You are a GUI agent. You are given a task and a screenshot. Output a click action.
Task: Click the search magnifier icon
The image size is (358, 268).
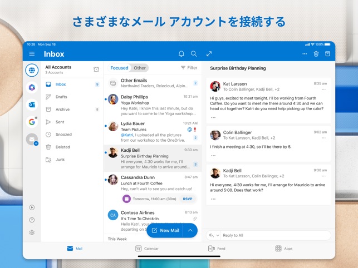point(194,53)
